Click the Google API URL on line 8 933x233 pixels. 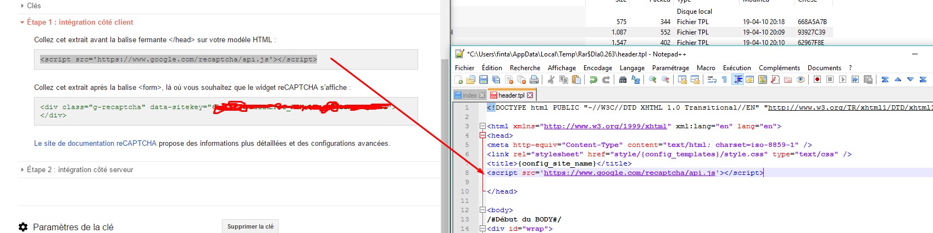(x=630, y=173)
